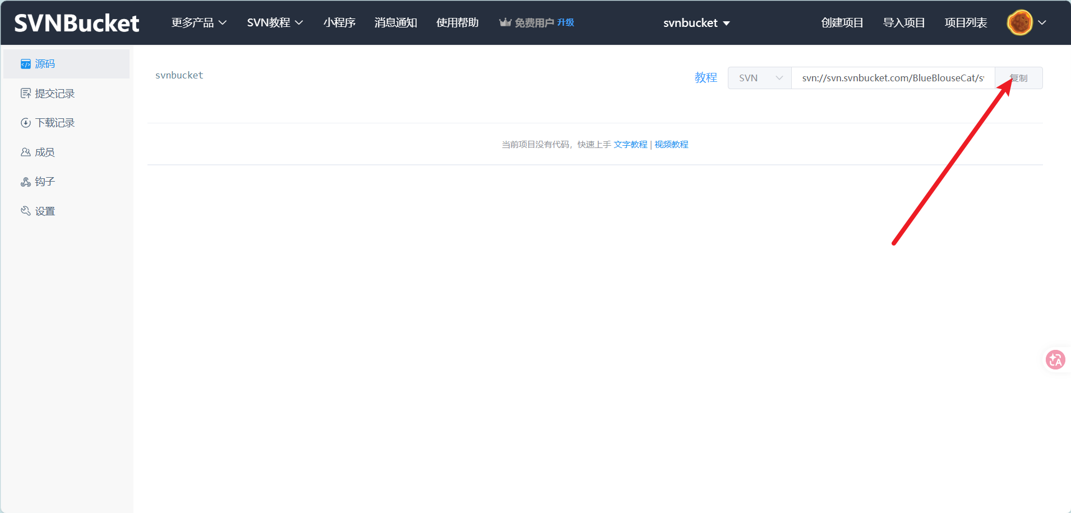The width and height of the screenshot is (1071, 513).
Task: Click the members people icon
Action: 26,152
